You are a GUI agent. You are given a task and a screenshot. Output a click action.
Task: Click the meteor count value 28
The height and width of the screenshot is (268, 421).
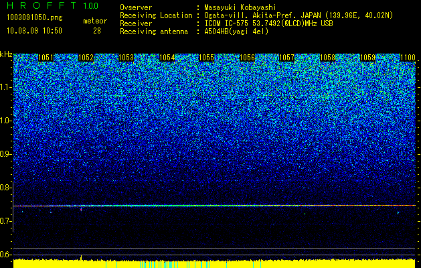pyautogui.click(x=97, y=31)
